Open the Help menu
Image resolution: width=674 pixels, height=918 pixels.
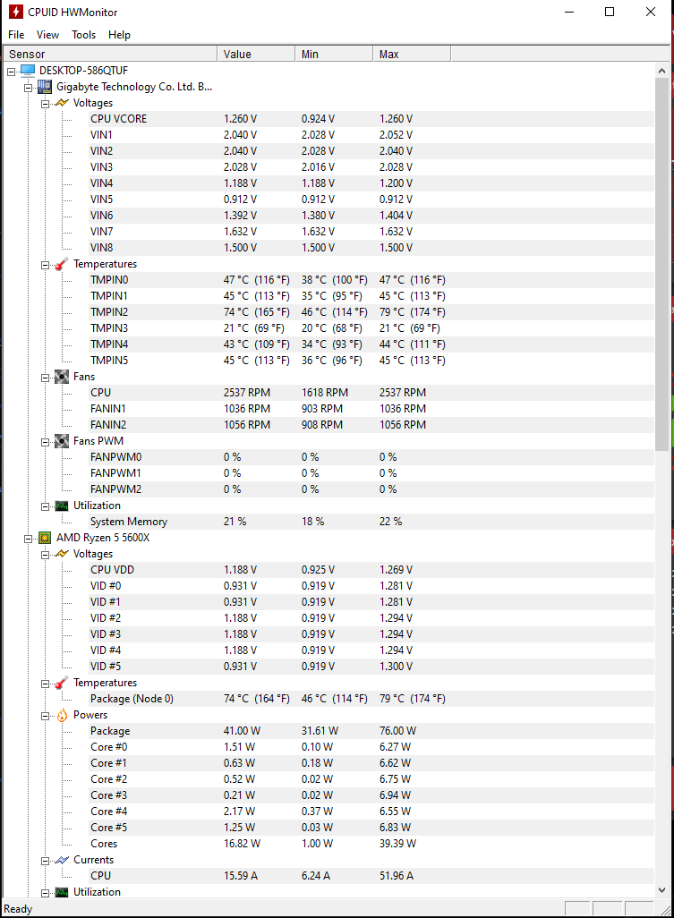coord(119,35)
